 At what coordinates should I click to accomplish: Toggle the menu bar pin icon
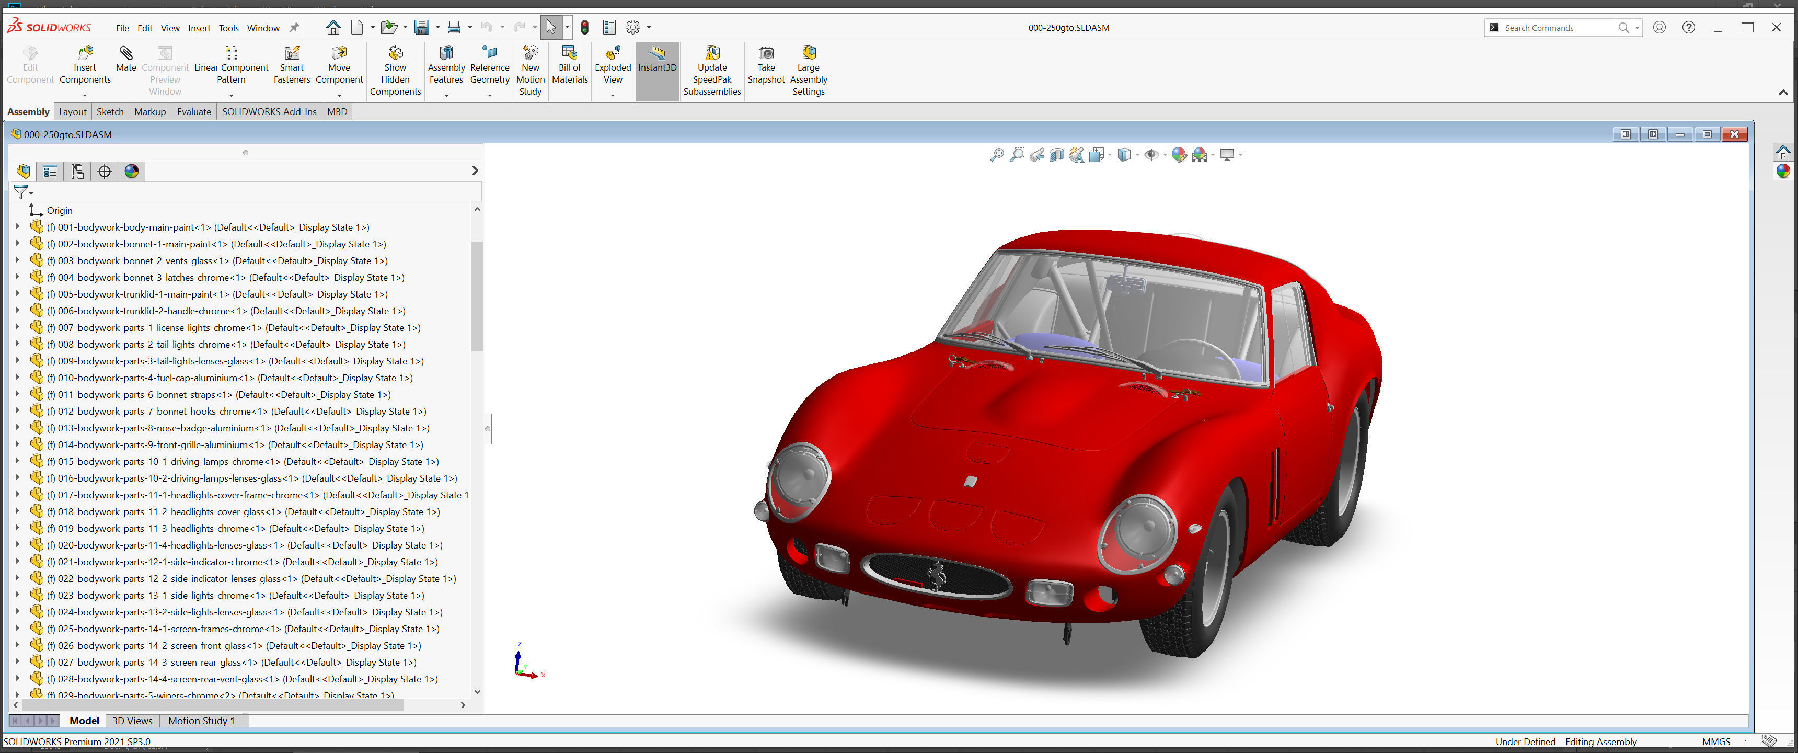[294, 28]
